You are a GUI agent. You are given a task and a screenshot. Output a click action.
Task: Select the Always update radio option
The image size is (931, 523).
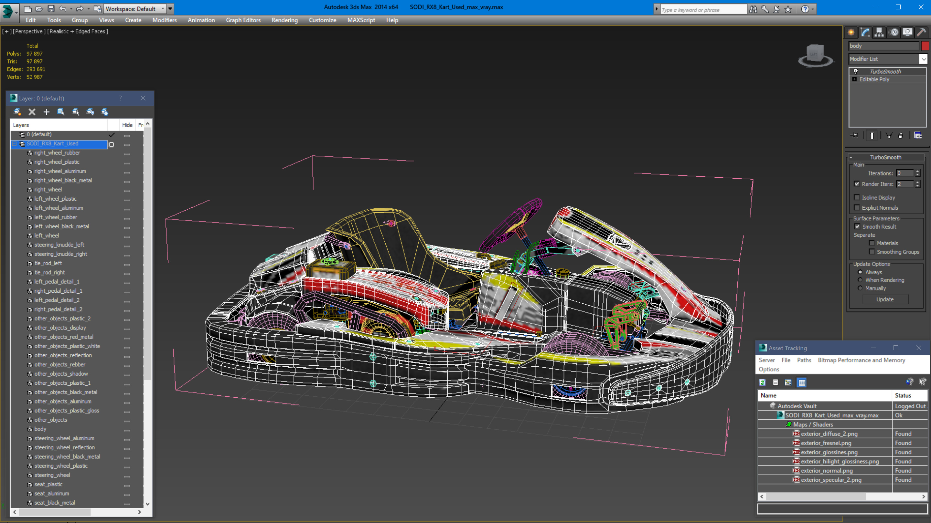pyautogui.click(x=860, y=272)
